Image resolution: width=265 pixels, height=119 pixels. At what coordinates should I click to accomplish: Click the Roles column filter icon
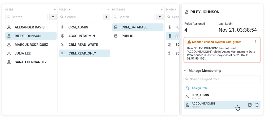click(106, 17)
